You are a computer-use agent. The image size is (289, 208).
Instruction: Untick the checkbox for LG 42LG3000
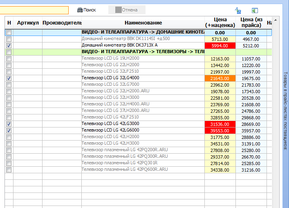pos(9,124)
